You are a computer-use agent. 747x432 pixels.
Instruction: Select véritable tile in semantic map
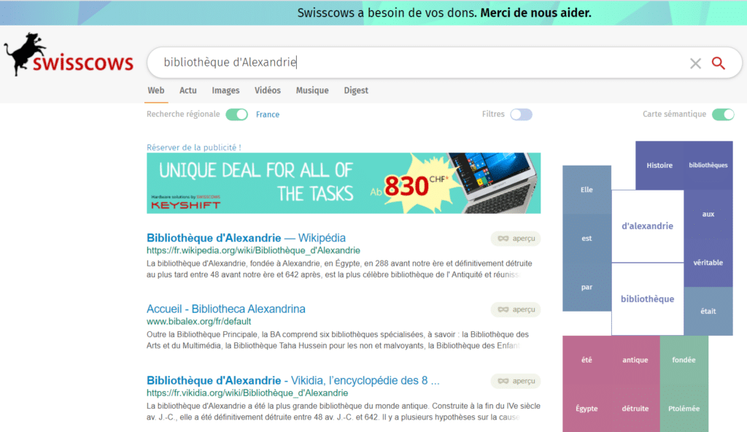[x=708, y=263]
